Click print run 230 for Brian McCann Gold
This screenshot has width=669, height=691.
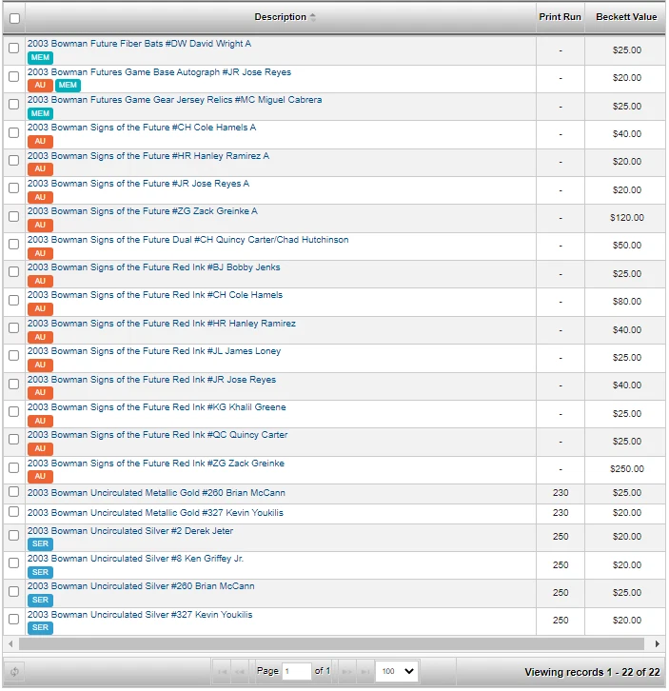[x=561, y=493]
